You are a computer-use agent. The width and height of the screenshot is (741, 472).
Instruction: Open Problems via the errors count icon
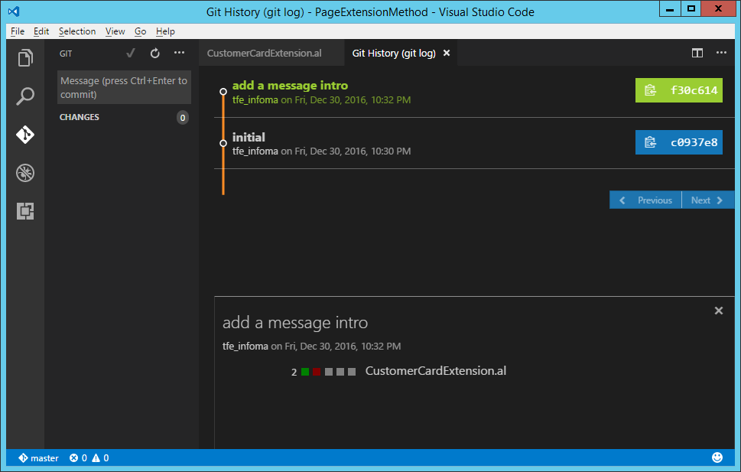pos(73,457)
